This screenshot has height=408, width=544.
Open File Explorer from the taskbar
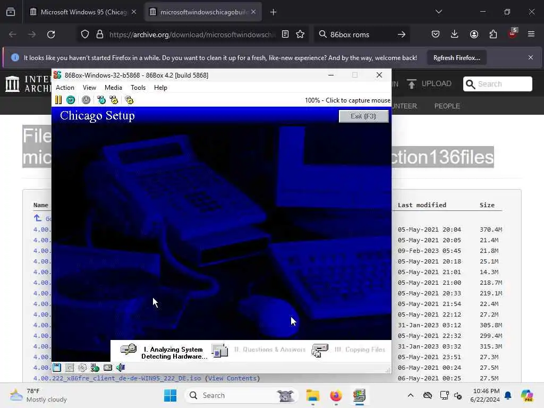click(312, 395)
